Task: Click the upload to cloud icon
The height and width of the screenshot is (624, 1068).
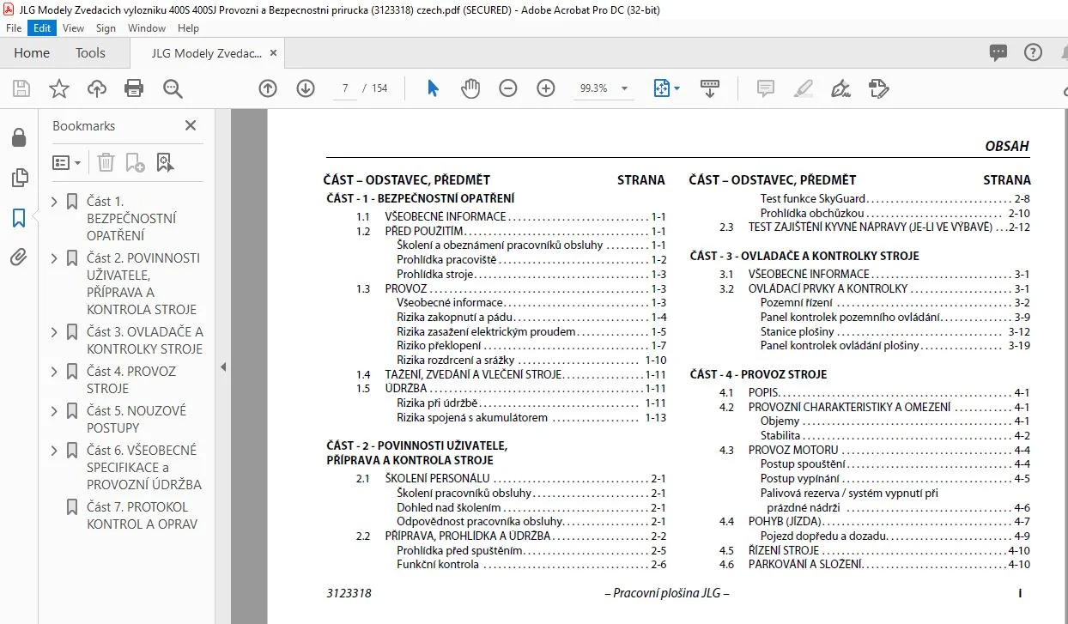Action: (97, 88)
